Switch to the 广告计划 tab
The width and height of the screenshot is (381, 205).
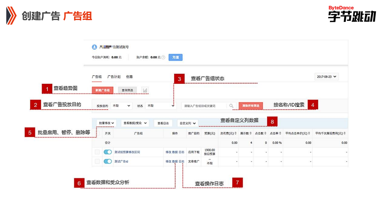point(114,77)
